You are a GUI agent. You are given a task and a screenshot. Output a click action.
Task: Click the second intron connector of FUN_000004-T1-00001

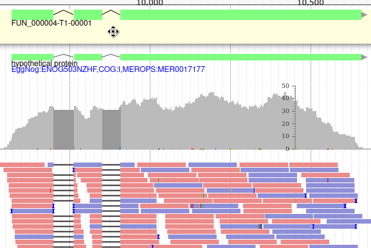(111, 12)
